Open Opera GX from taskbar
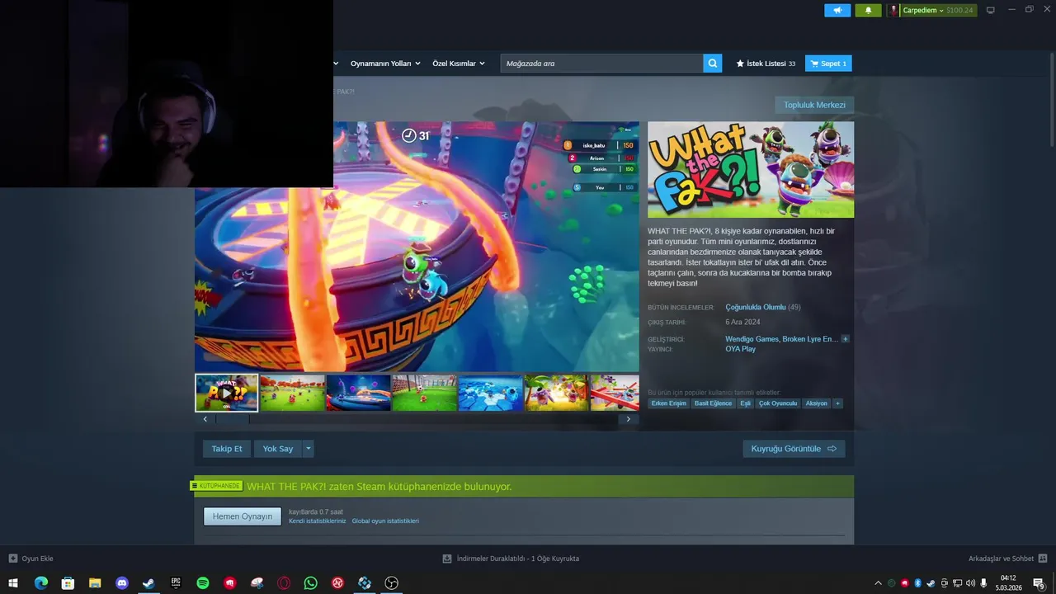Screen dimensions: 1056x594 pyautogui.click(x=284, y=583)
